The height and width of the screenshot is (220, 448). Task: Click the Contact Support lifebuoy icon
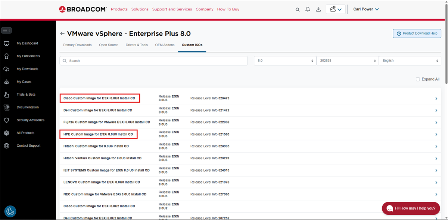click(6, 146)
